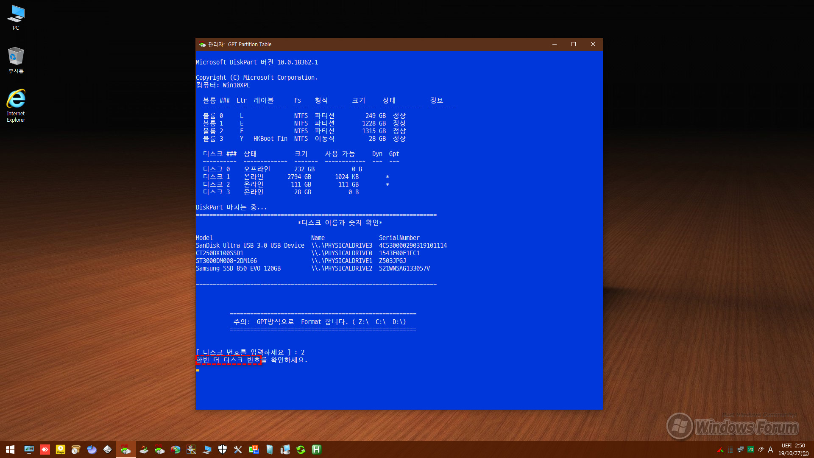Click the disk number input prompt line

coord(250,352)
